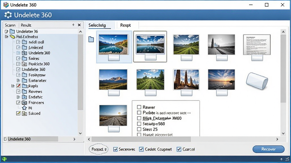
Task: Close the Scann panel with its X
Action: click(79, 25)
